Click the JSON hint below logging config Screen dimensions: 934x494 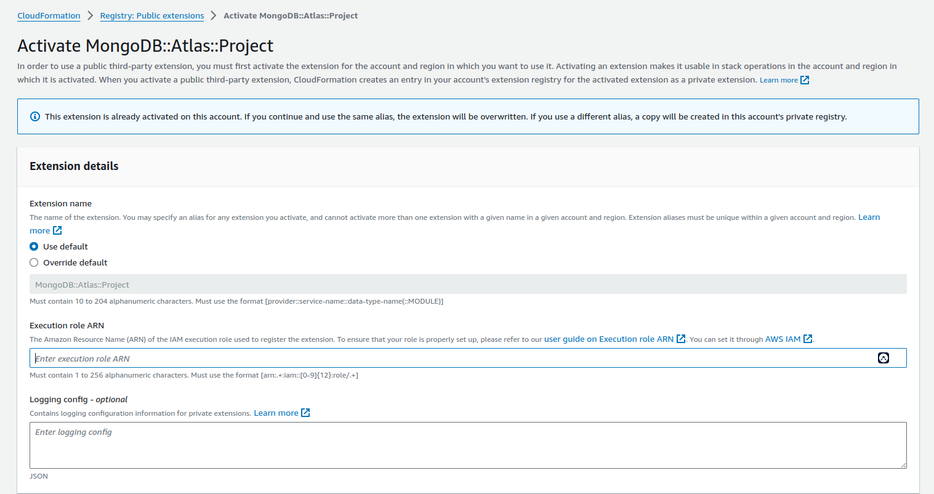pos(39,476)
